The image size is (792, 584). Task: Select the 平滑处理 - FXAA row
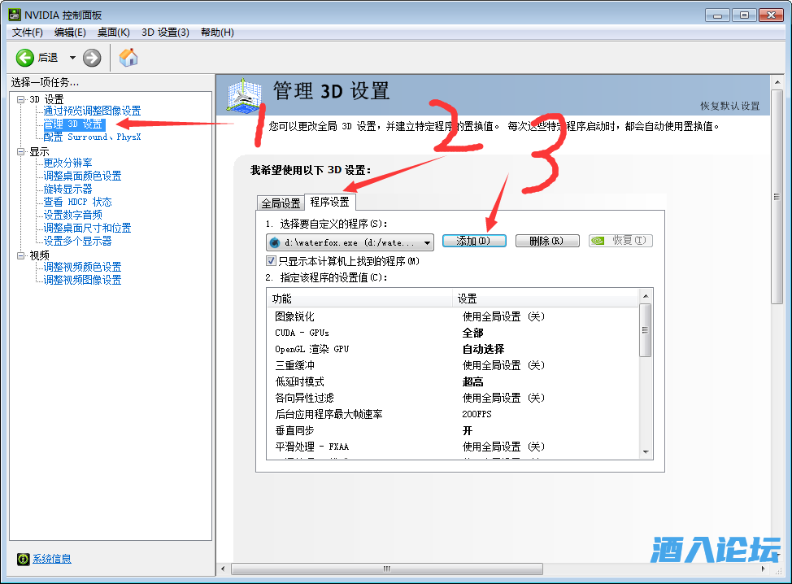[453, 447]
